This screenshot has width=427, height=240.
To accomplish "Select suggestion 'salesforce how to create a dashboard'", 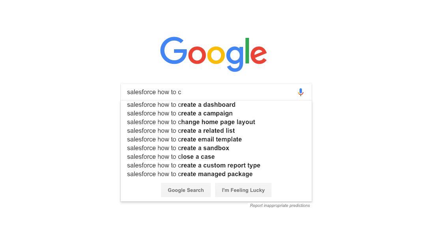I will [181, 104].
